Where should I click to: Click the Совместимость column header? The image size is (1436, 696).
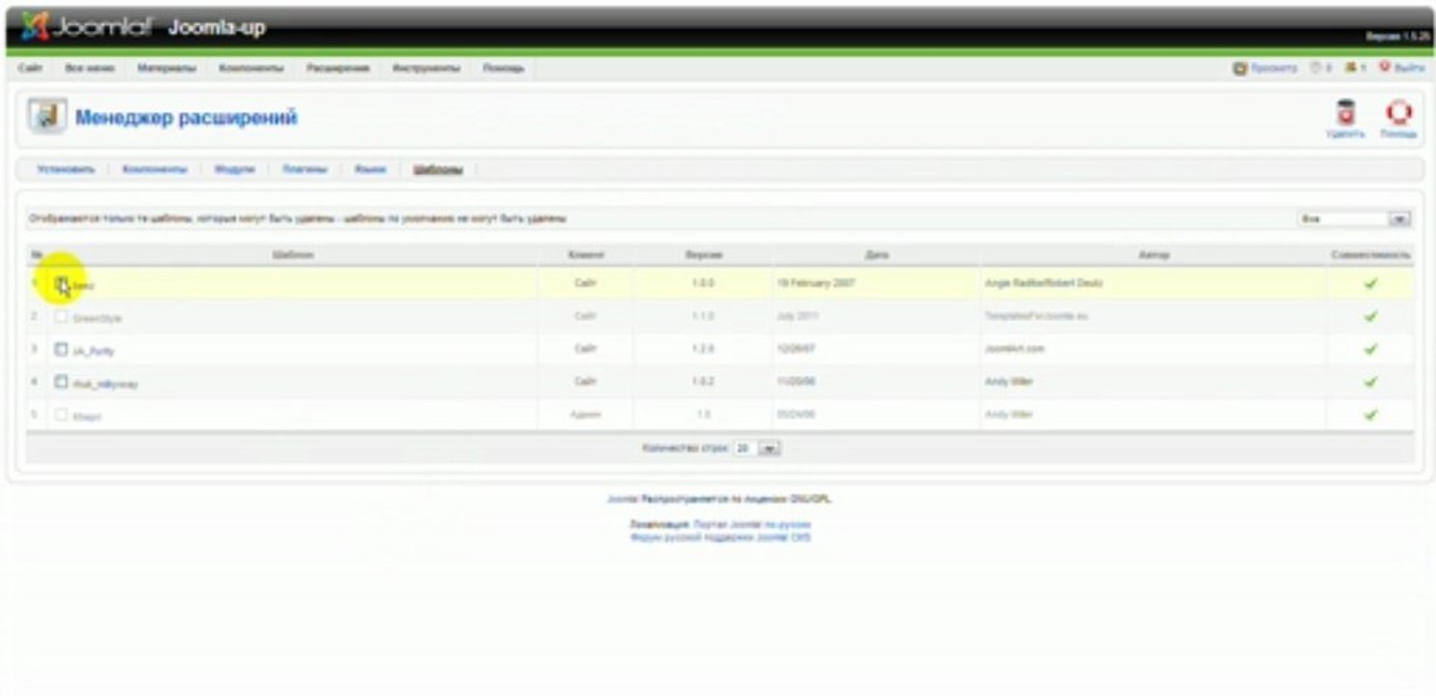point(1370,254)
